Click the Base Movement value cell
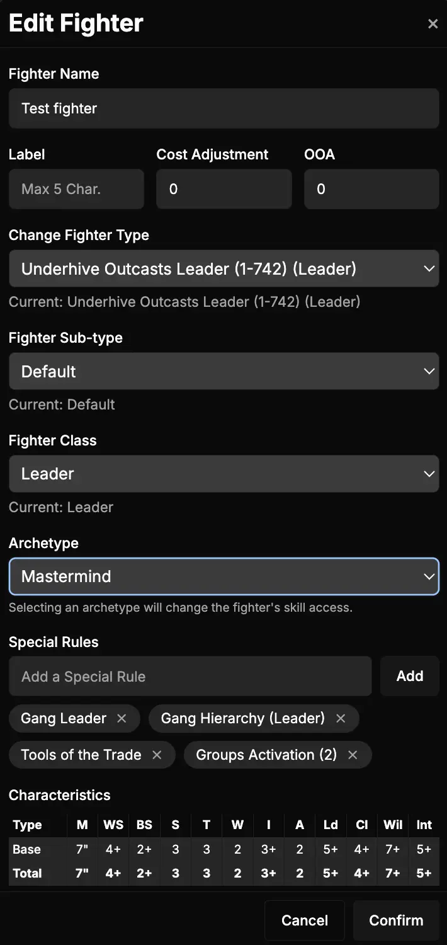 82,849
